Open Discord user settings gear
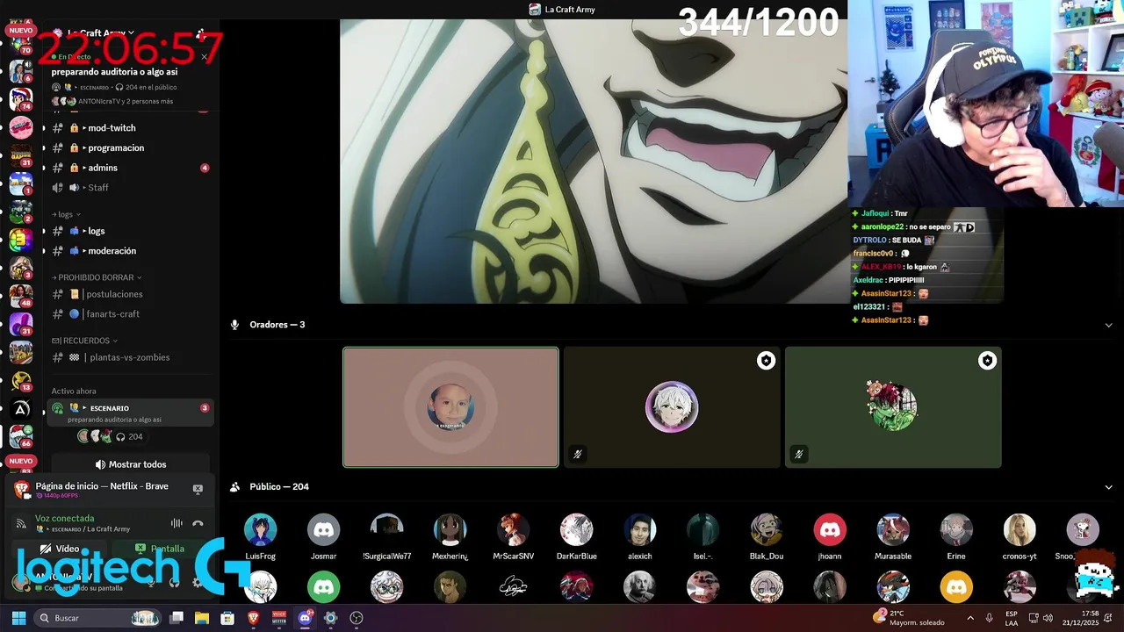Screen dimensions: 1124x632 point(197,582)
